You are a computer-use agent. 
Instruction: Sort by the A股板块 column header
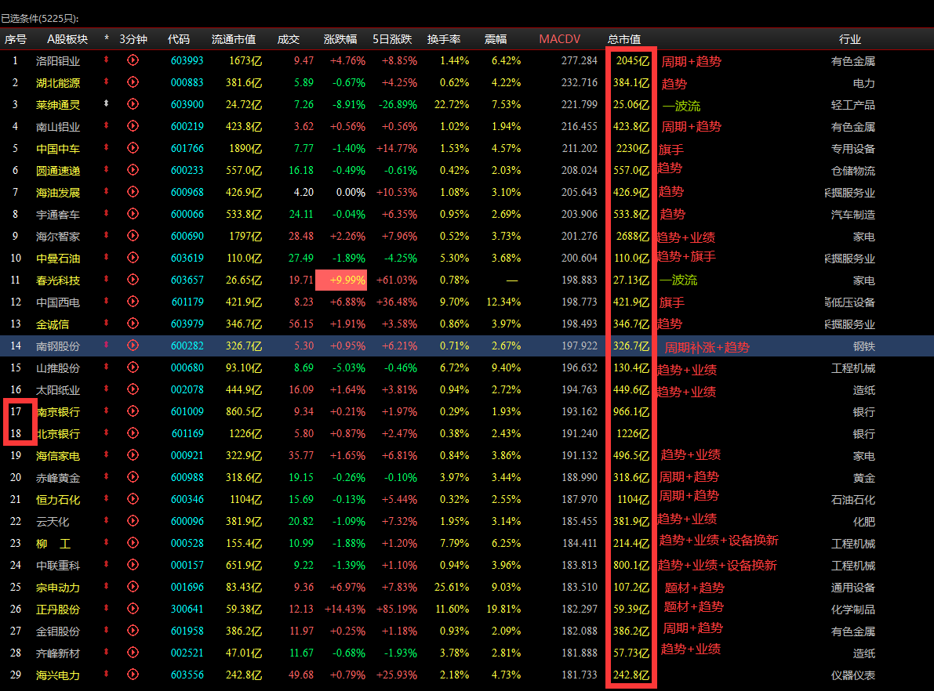67,39
